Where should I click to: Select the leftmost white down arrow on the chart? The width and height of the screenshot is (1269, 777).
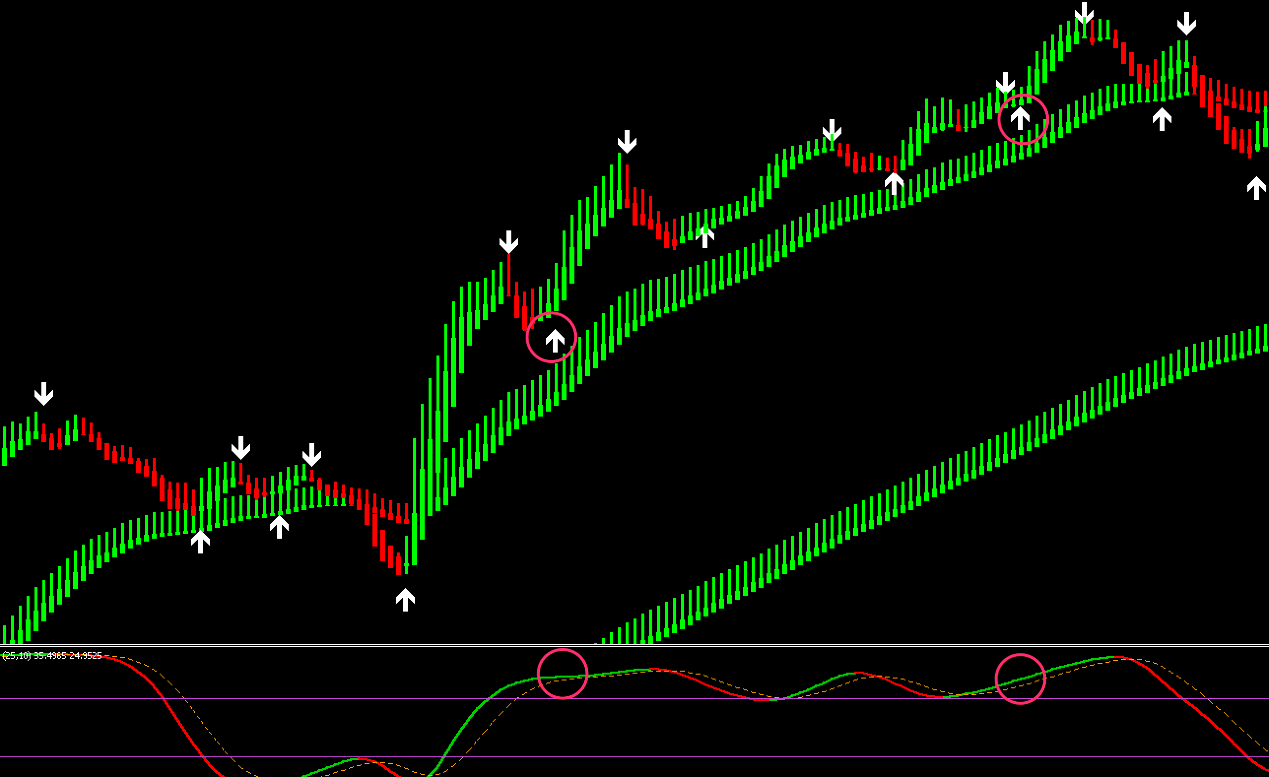(x=44, y=394)
